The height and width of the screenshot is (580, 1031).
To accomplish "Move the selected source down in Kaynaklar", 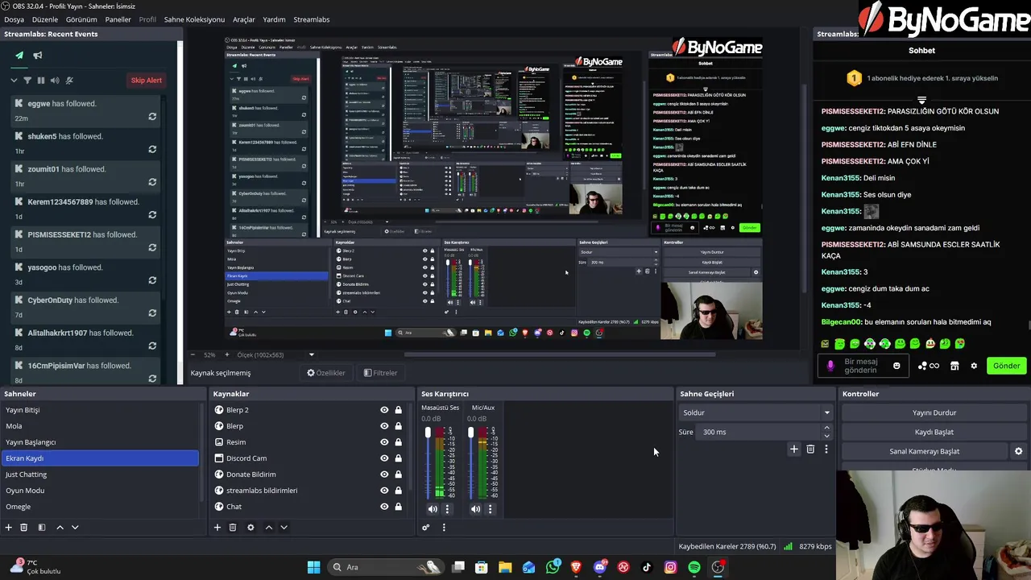I will pos(284,527).
